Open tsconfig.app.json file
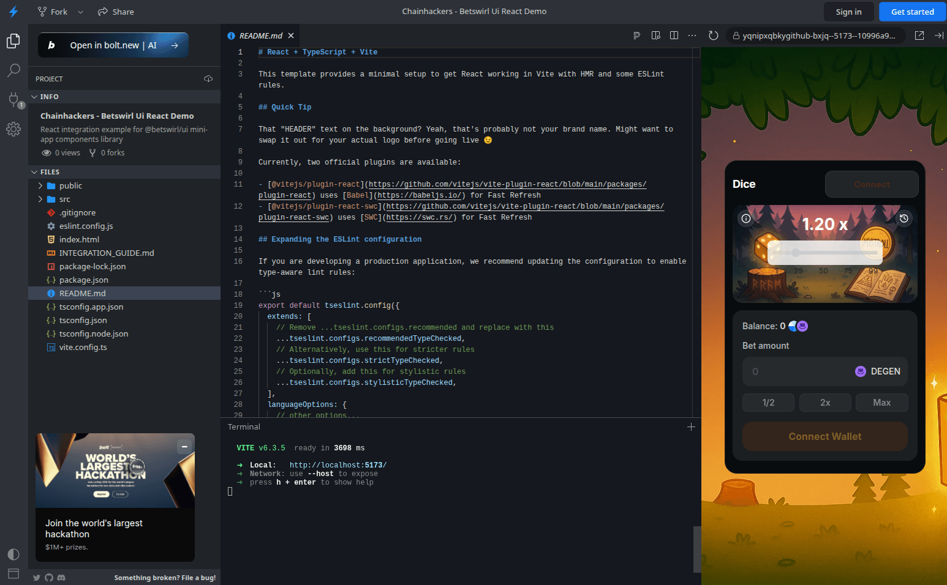947x585 pixels. 124,307
